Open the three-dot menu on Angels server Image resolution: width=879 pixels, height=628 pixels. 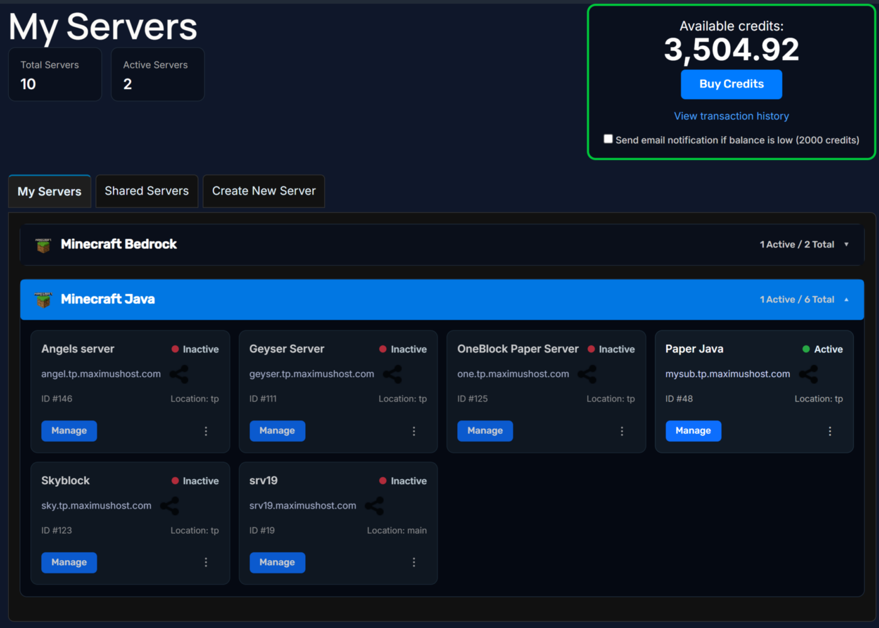206,431
